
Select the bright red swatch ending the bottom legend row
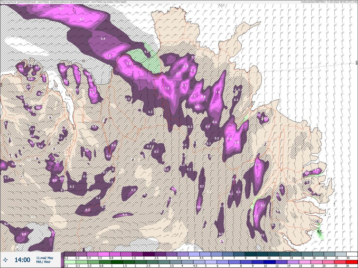point(352,262)
